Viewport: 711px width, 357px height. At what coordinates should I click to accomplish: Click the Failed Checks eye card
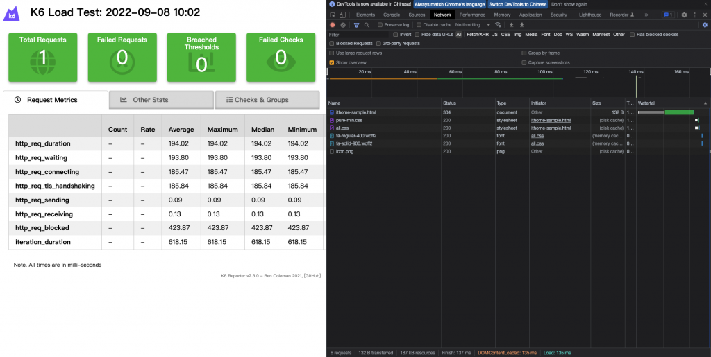(x=281, y=58)
